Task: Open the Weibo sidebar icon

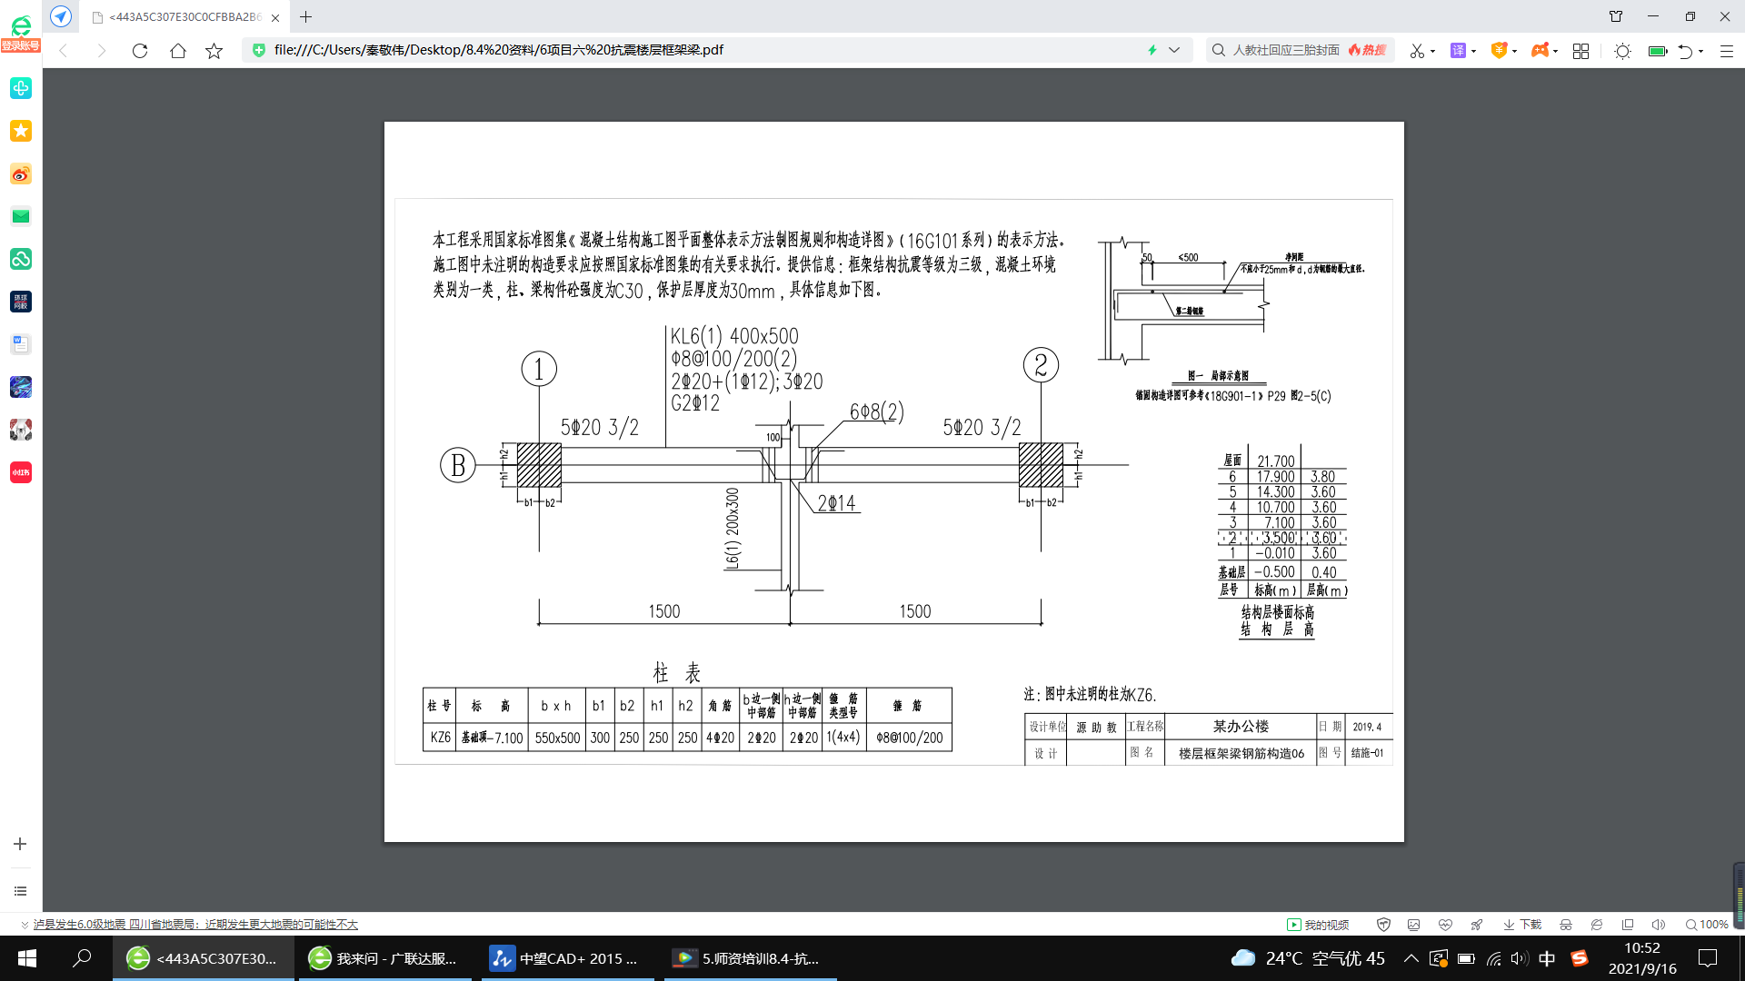Action: [x=21, y=173]
